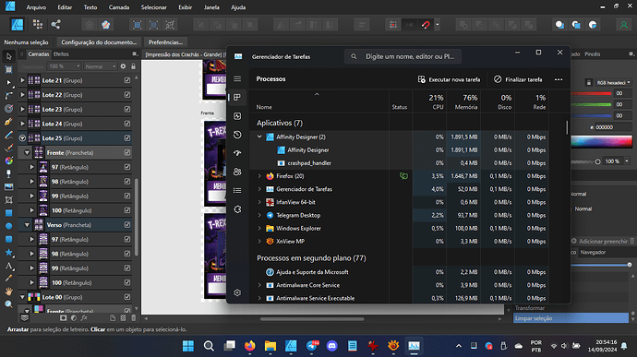Select the Color Picker eyedropper tool
Screen dimensions: 637x357
coord(8,279)
